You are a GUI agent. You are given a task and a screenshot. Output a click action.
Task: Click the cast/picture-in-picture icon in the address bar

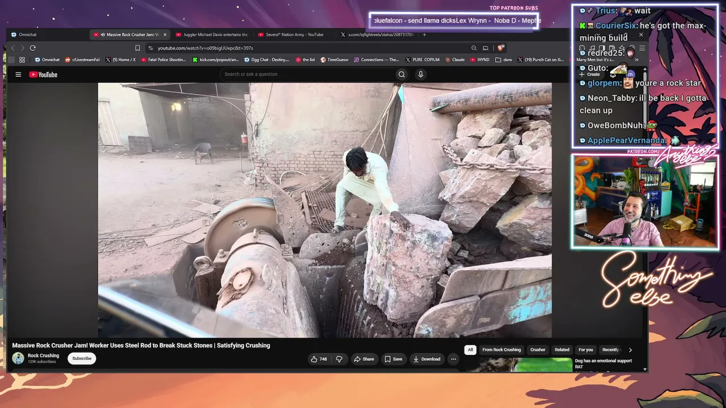tap(486, 48)
